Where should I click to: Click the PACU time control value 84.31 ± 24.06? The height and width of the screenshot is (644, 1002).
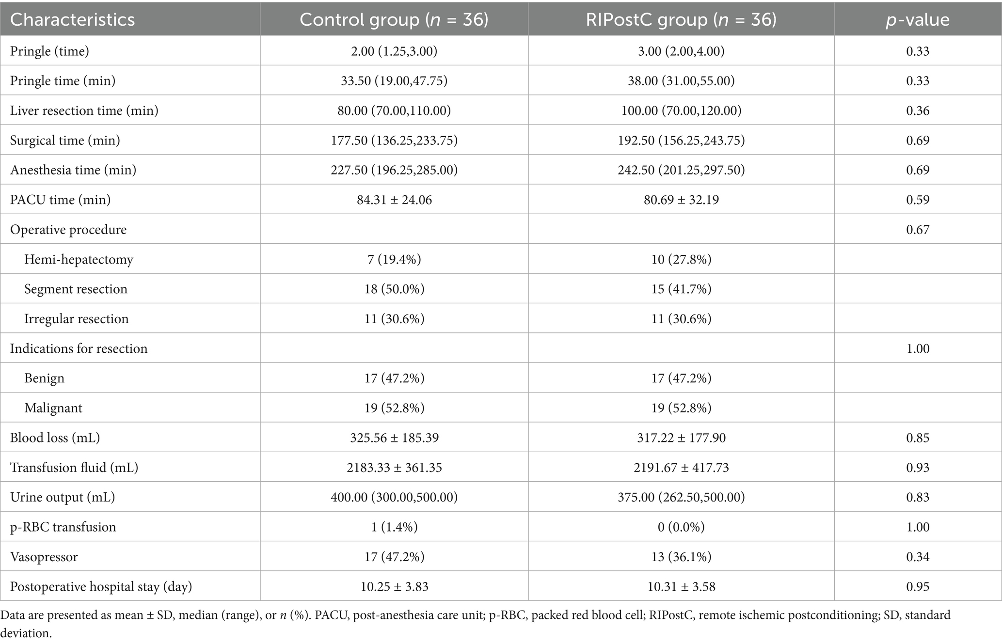(x=394, y=200)
